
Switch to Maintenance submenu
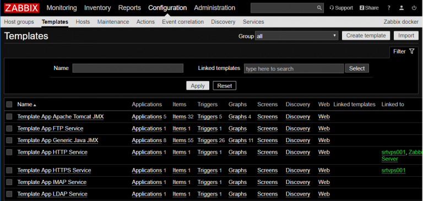(x=113, y=22)
